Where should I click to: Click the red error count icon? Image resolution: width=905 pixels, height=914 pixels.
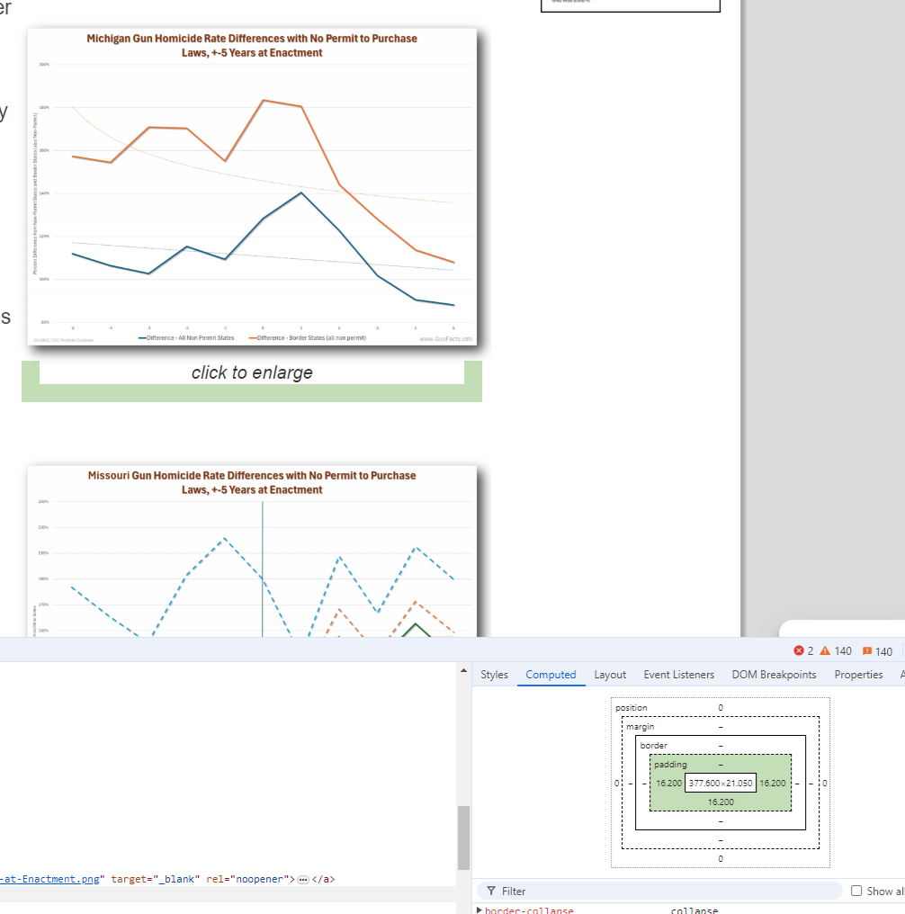798,651
